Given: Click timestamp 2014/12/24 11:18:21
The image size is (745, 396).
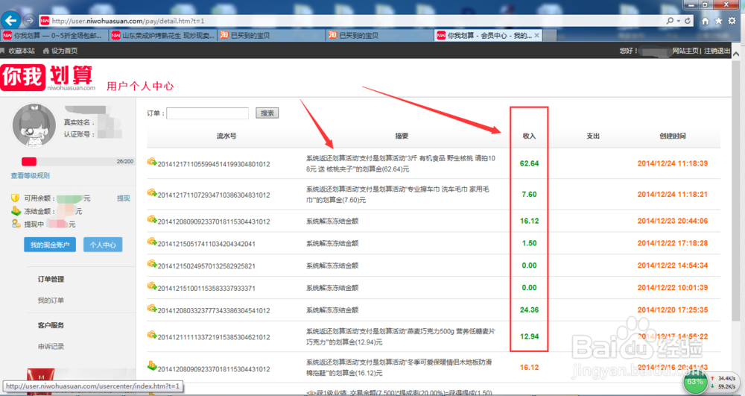Looking at the screenshot, I should click(x=672, y=195).
